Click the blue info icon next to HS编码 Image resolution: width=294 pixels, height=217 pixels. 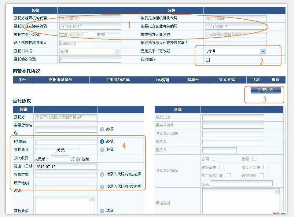click(102, 142)
